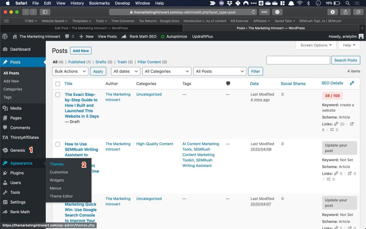The image size is (366, 229).
Task: Click the Add New posts button
Action: pos(80,50)
